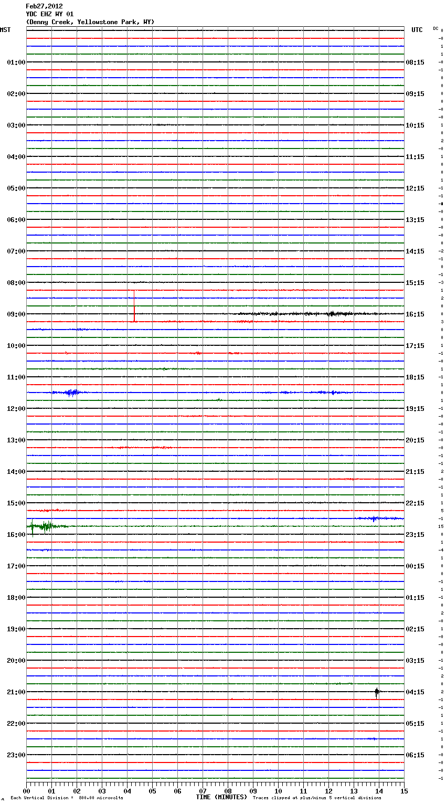Select minute 10 on the bottom axis
Image resolution: width=446 pixels, height=805 pixels.
(278, 791)
